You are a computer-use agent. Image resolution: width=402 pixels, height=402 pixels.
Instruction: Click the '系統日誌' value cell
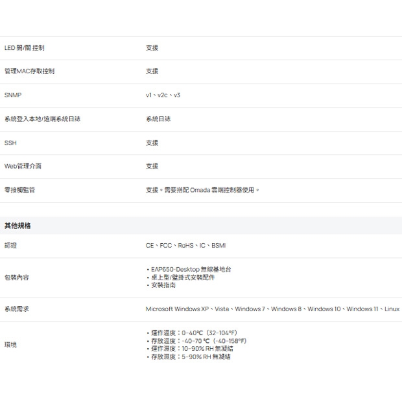pos(158,119)
